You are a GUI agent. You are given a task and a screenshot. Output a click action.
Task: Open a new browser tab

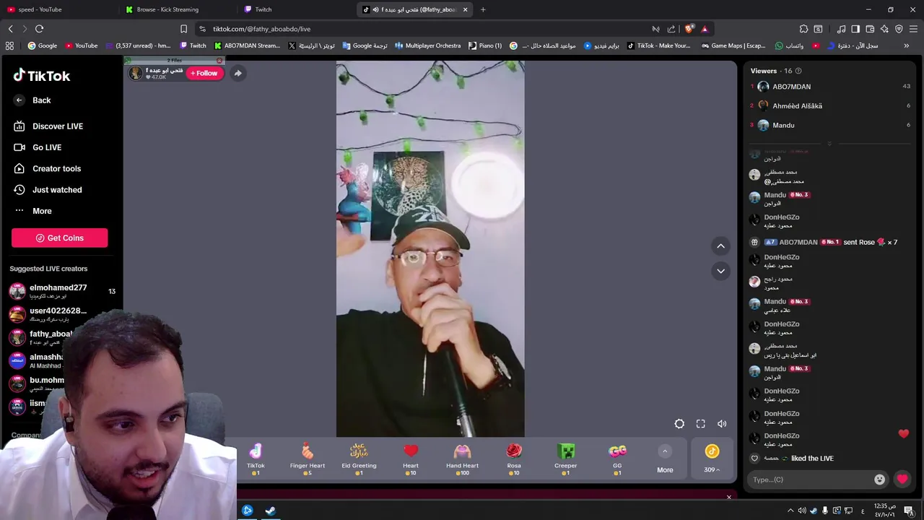point(483,9)
